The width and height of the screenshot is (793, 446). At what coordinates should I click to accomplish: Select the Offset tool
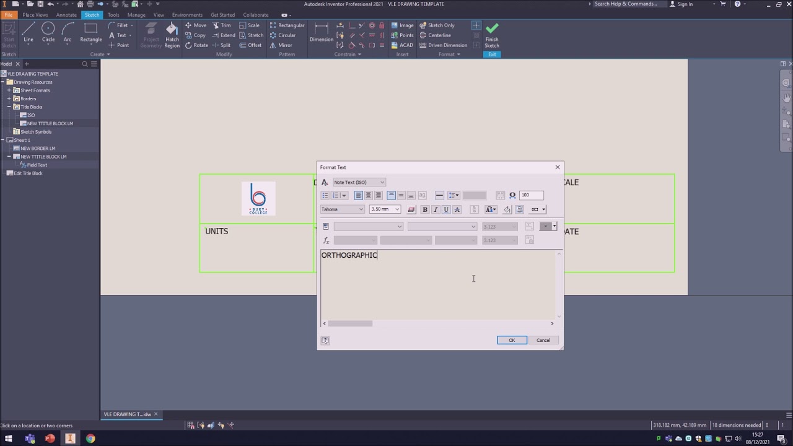point(250,45)
